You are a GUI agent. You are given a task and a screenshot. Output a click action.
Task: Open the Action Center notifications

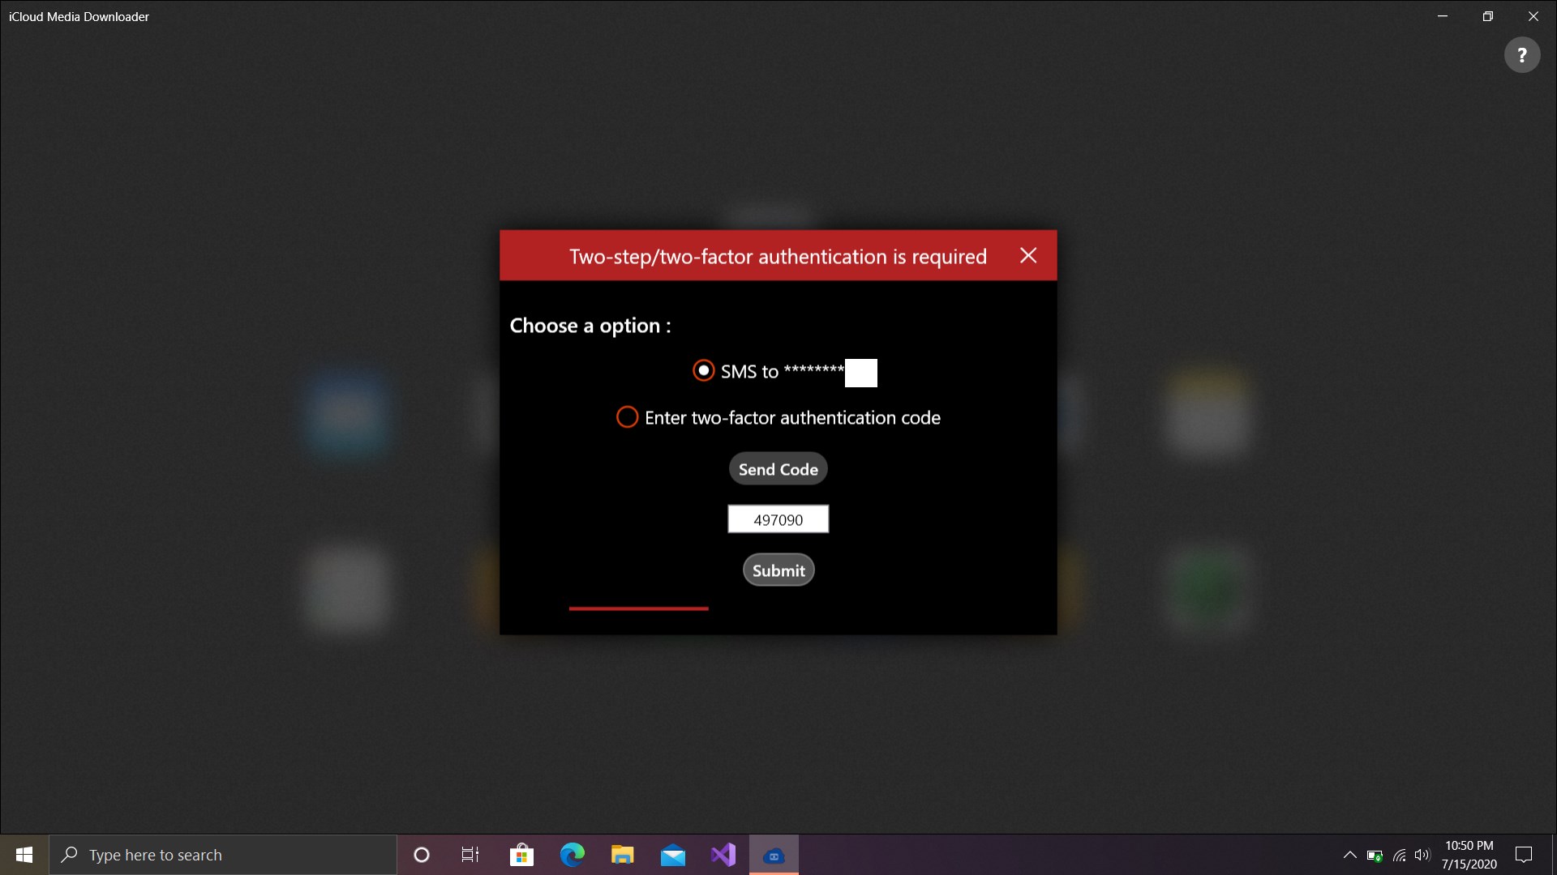click(x=1524, y=855)
